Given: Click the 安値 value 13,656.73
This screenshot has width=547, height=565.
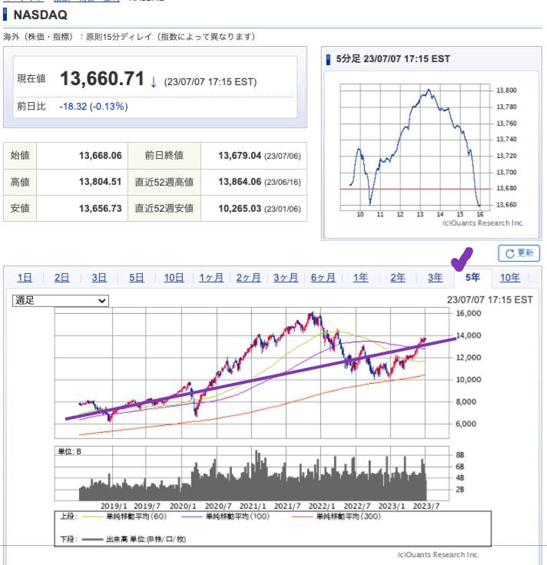Looking at the screenshot, I should click(x=100, y=209).
